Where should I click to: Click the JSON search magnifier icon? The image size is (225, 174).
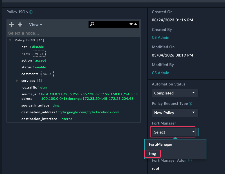92,24
